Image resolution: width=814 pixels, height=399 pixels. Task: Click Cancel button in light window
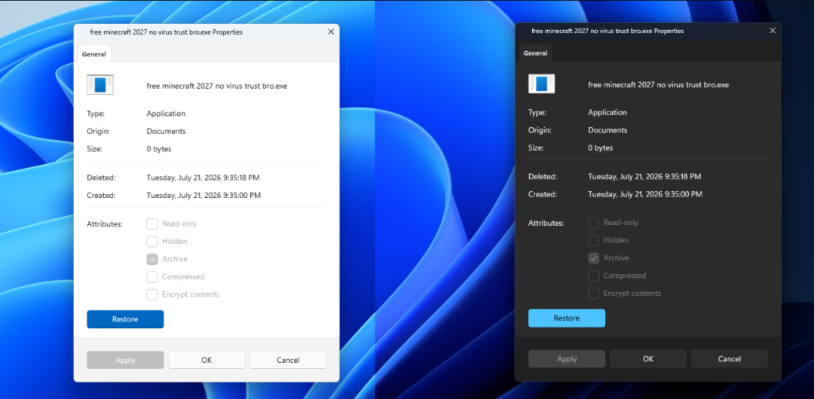click(288, 360)
